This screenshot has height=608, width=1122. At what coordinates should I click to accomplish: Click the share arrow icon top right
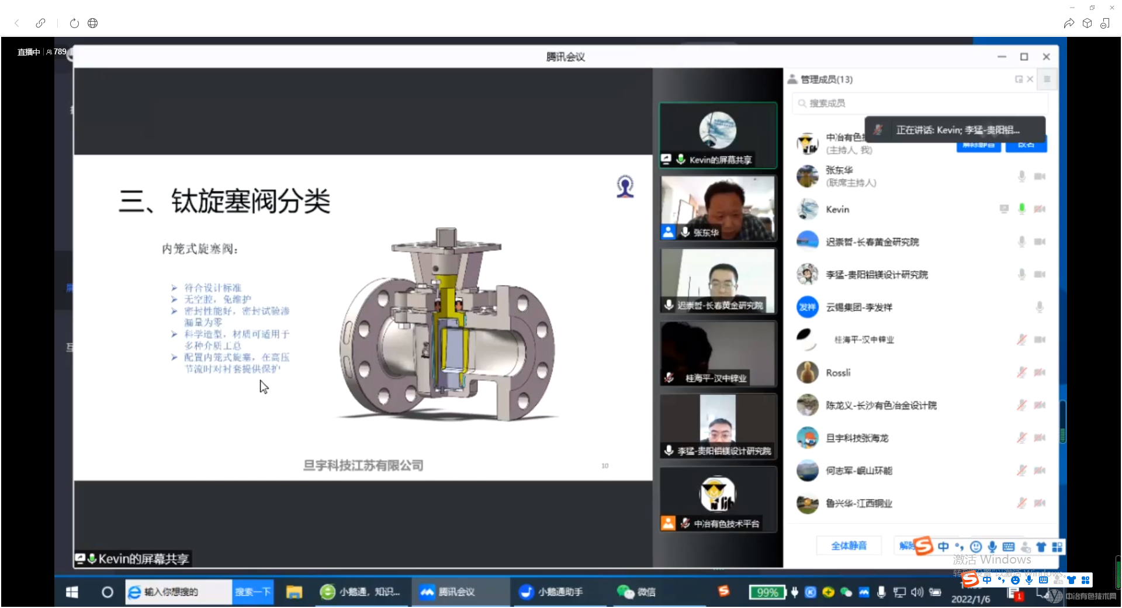pos(1068,23)
